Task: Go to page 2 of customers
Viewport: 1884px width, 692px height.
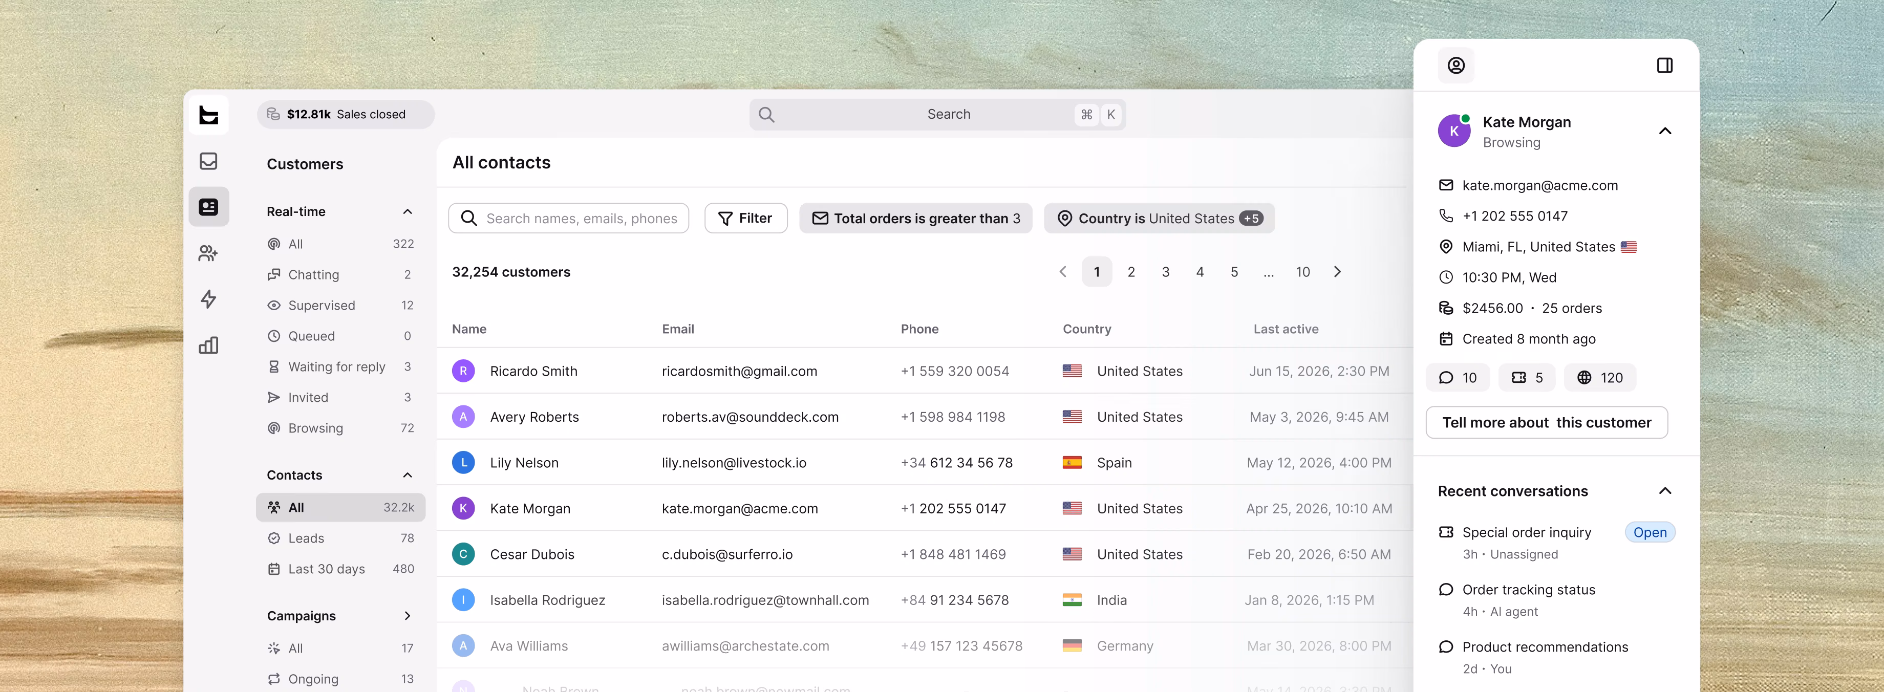Action: tap(1131, 271)
